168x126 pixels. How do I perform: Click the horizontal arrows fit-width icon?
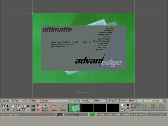pos(28,106)
